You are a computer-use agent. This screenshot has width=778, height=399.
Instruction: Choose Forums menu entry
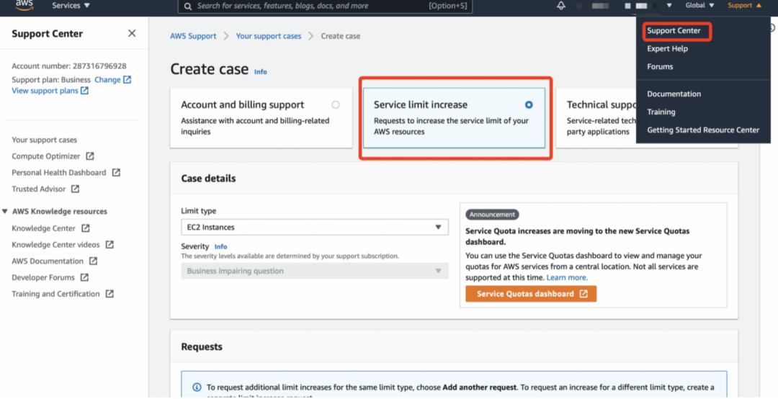click(x=660, y=66)
